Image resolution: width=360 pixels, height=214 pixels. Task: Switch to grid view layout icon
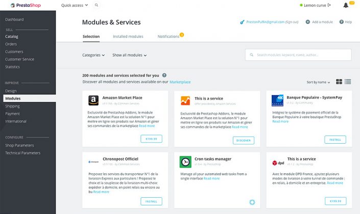coord(339,82)
